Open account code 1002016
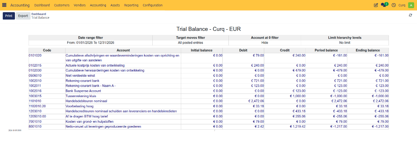 (x=35, y=91)
